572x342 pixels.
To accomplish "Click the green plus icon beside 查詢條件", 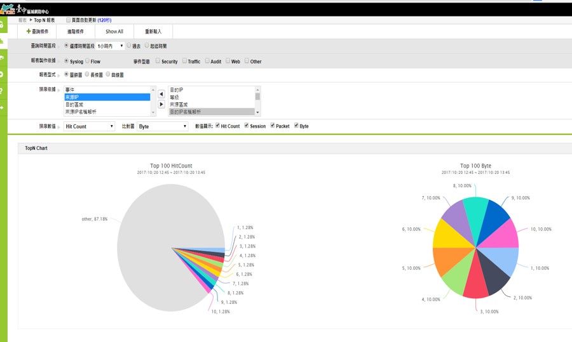I will click(29, 31).
